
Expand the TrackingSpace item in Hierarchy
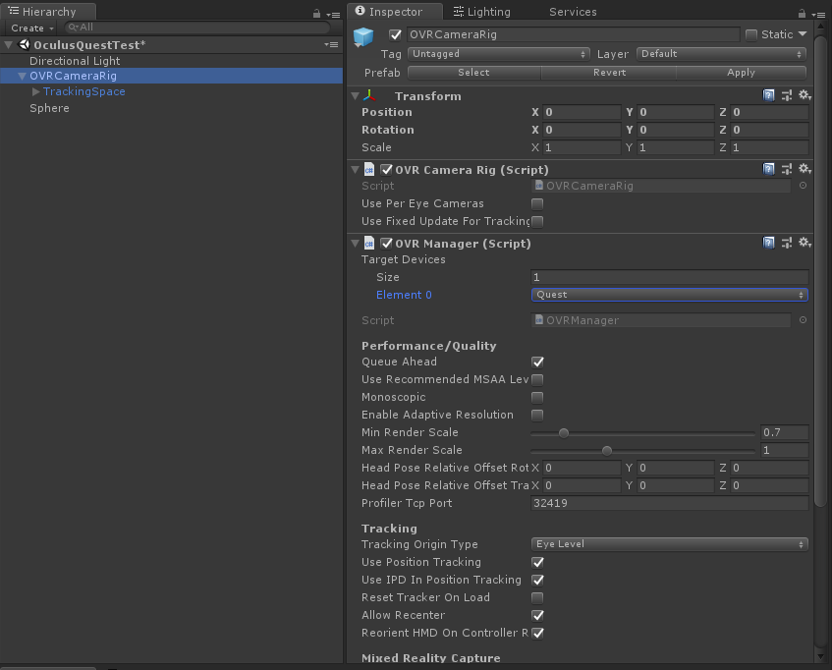36,91
